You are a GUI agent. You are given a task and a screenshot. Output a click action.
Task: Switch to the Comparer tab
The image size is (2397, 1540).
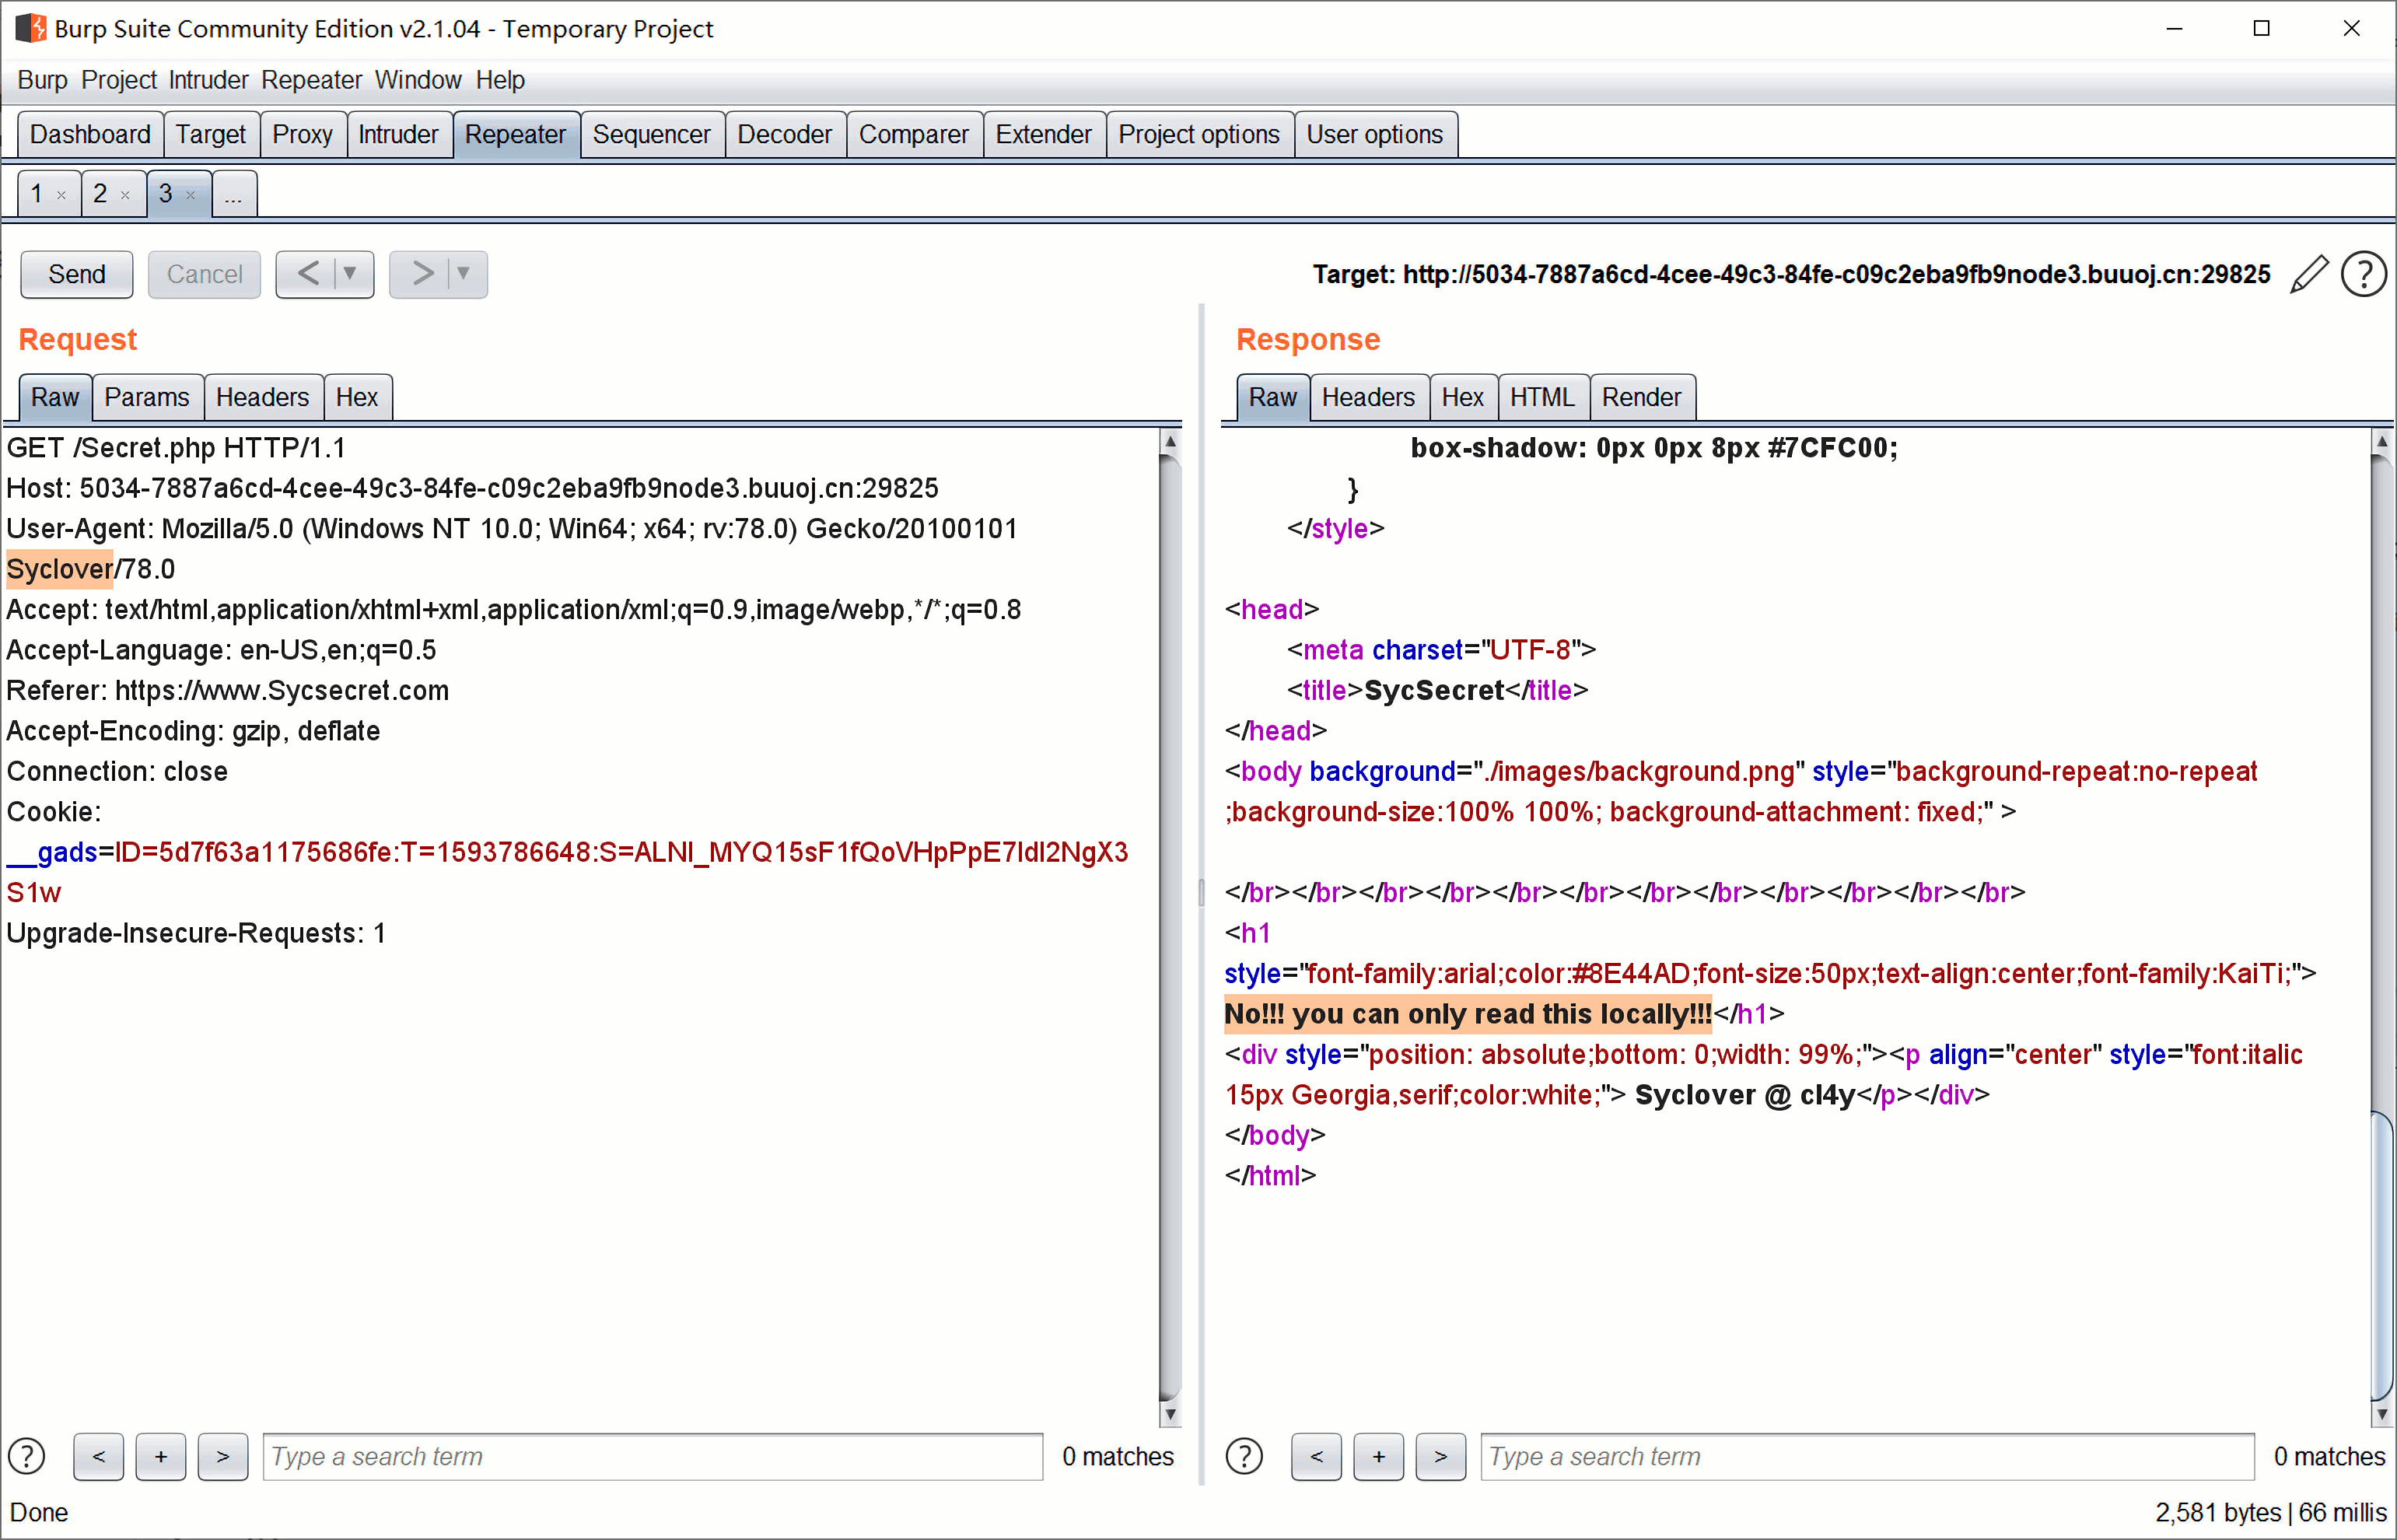point(914,134)
